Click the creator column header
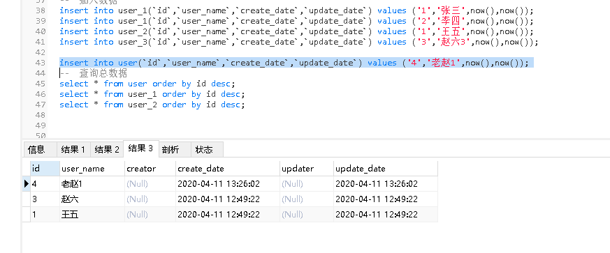Screen dimensions: 610x253 pyautogui.click(x=150, y=169)
